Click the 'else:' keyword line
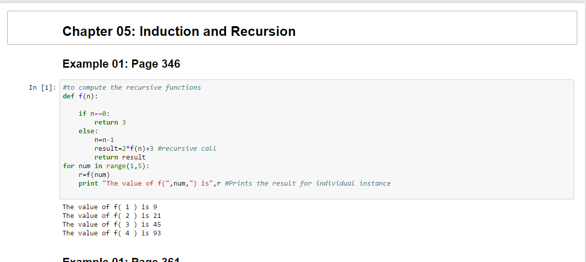Screen dimensions: 586x262 point(88,131)
